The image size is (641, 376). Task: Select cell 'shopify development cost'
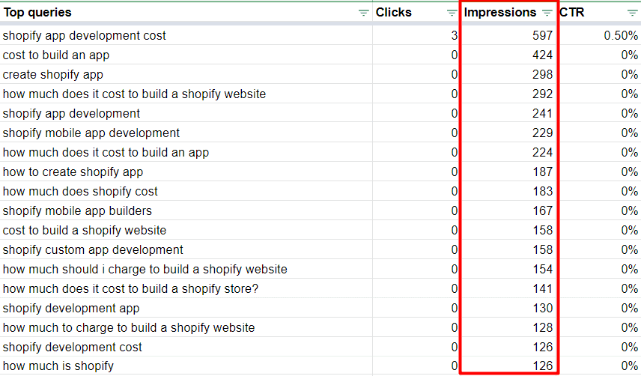73,348
